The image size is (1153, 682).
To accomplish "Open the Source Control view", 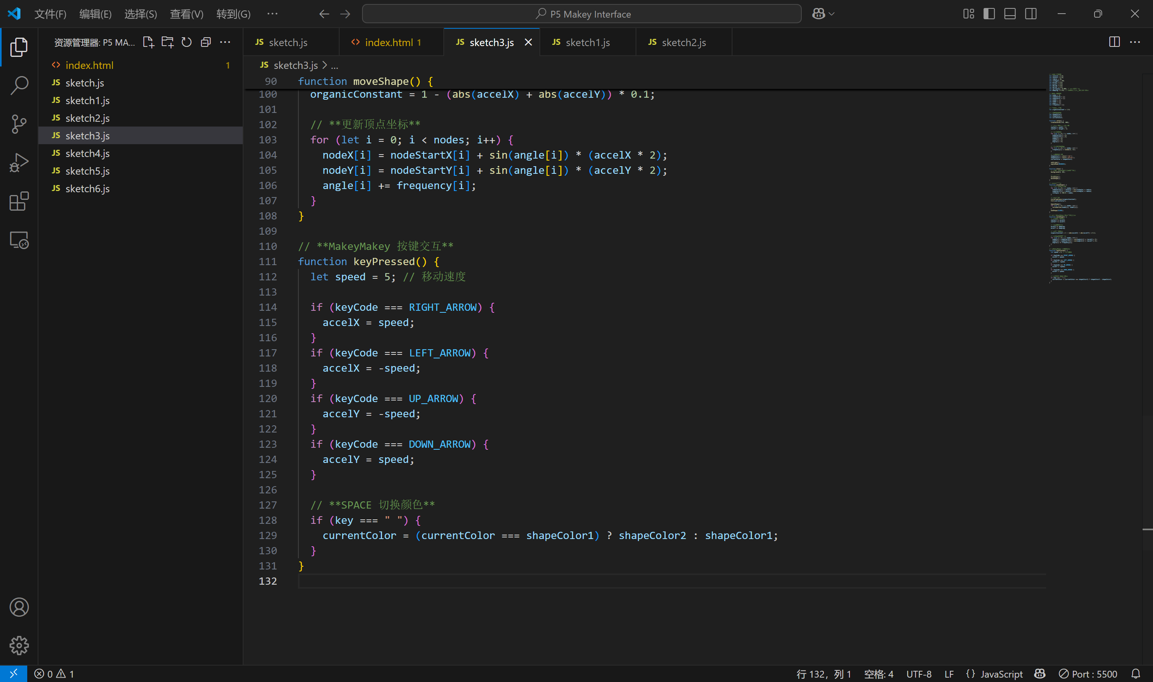I will [x=19, y=124].
